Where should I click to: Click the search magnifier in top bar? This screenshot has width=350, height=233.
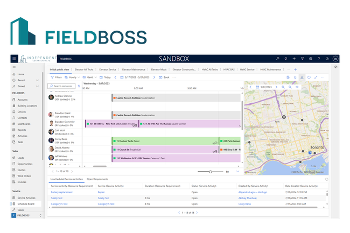(x=277, y=59)
